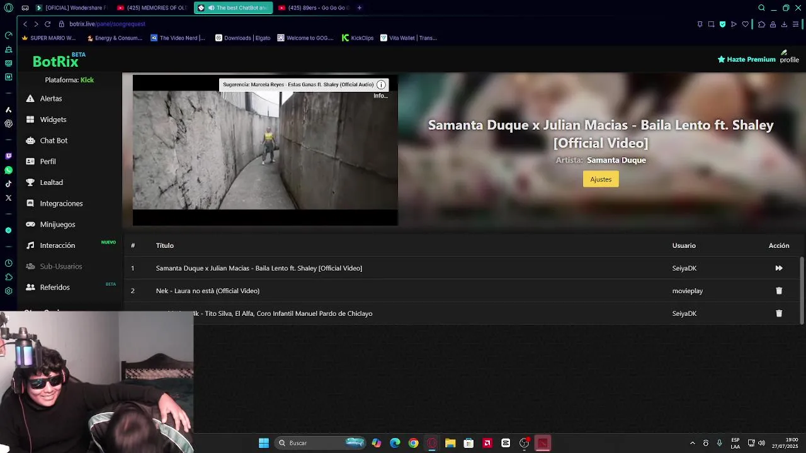The width and height of the screenshot is (806, 453).
Task: Open the profile menu at top right
Action: click(789, 57)
